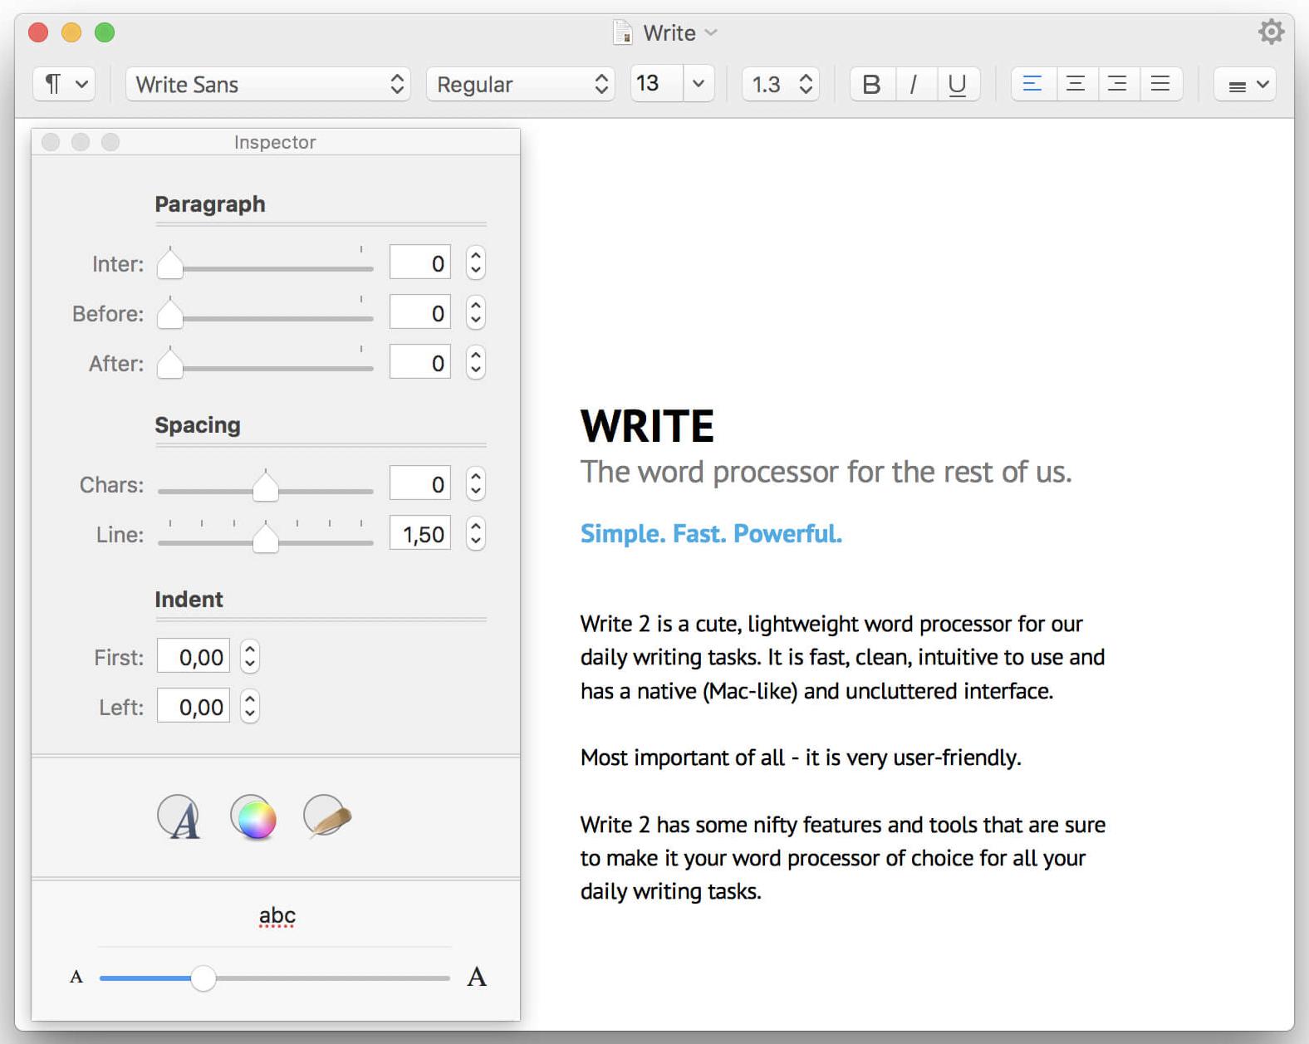Toggle bold formatting
The height and width of the screenshot is (1044, 1309).
[871, 84]
